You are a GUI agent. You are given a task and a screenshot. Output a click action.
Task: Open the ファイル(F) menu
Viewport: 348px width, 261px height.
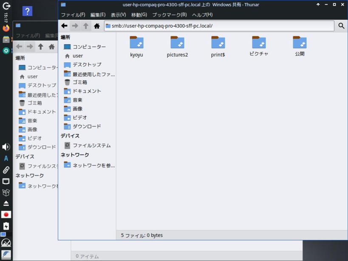[x=73, y=14]
